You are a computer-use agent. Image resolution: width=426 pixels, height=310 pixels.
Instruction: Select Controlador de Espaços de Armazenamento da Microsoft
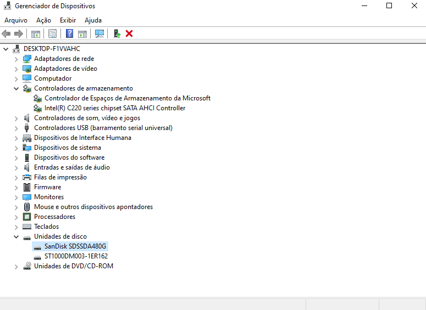tap(128, 98)
